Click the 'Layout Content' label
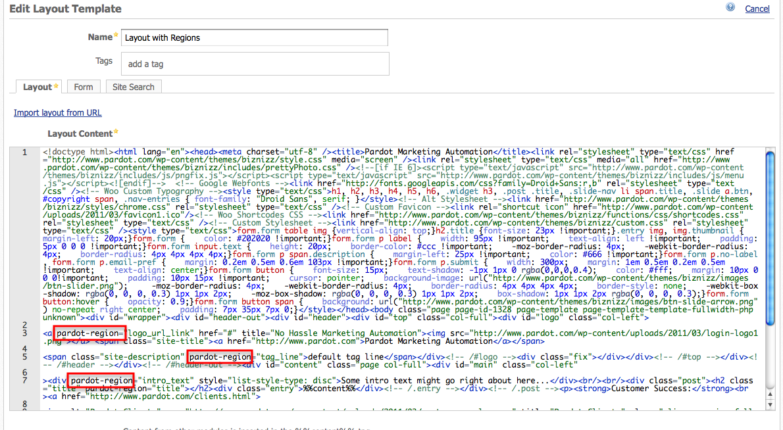Screen dimensions: 783x430 pyautogui.click(x=80, y=133)
